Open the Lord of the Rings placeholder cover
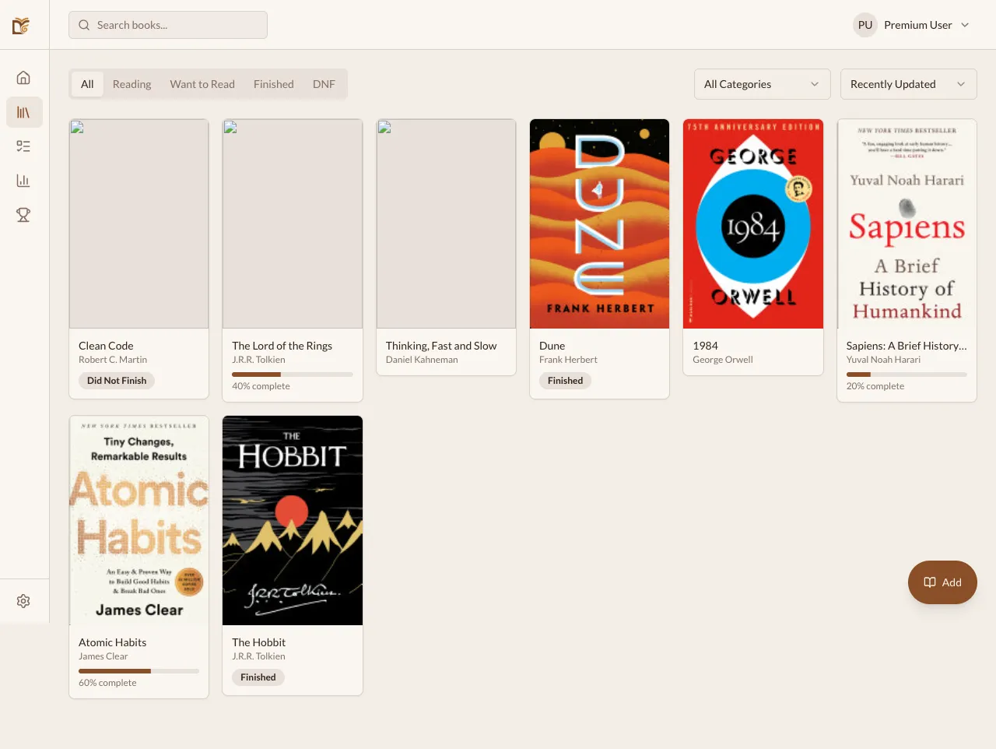 click(x=293, y=223)
